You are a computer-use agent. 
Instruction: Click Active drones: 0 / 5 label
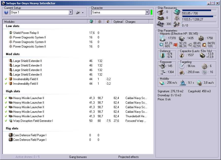(x=28, y=157)
